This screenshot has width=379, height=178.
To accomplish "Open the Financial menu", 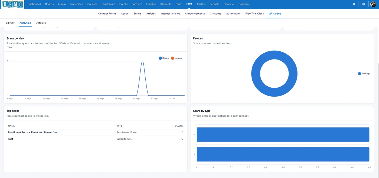I will click(229, 4).
